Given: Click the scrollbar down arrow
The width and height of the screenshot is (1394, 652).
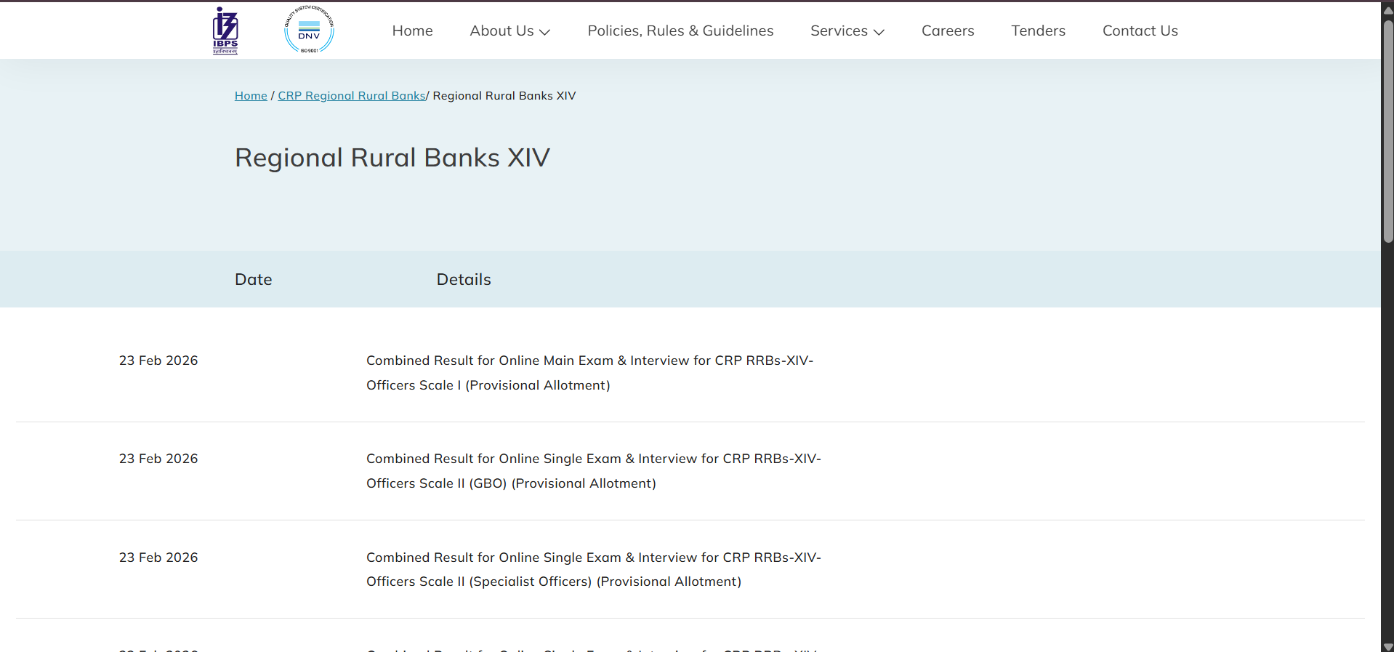Looking at the screenshot, I should (1387, 646).
